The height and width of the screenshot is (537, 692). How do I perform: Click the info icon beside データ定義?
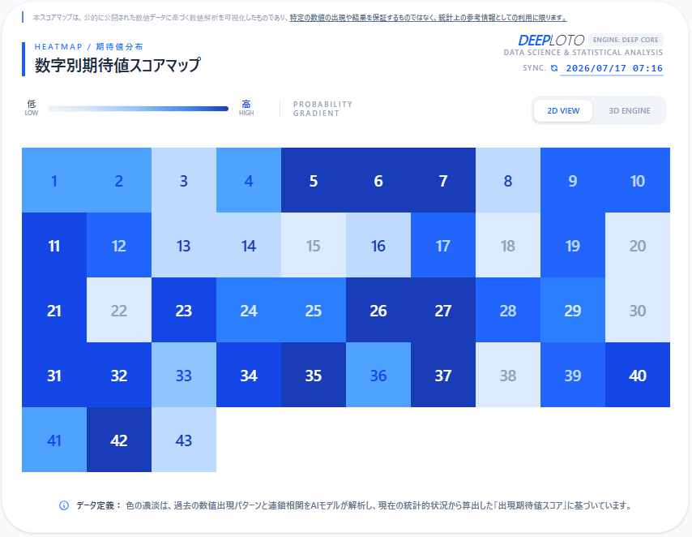(x=64, y=505)
